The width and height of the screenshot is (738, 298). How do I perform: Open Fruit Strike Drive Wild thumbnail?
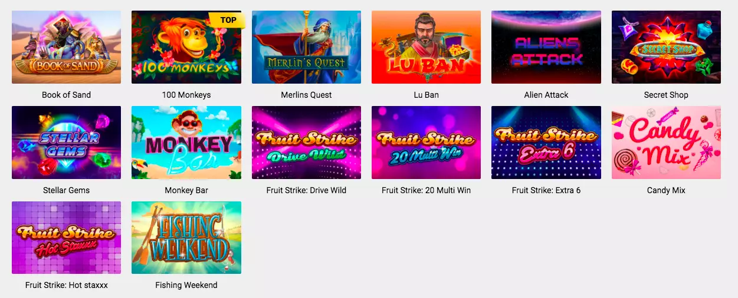click(x=306, y=143)
